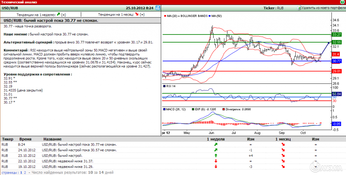Viewport: 346px width, 175px height.
Task: Click the "Время" column header
Action: [26, 139]
